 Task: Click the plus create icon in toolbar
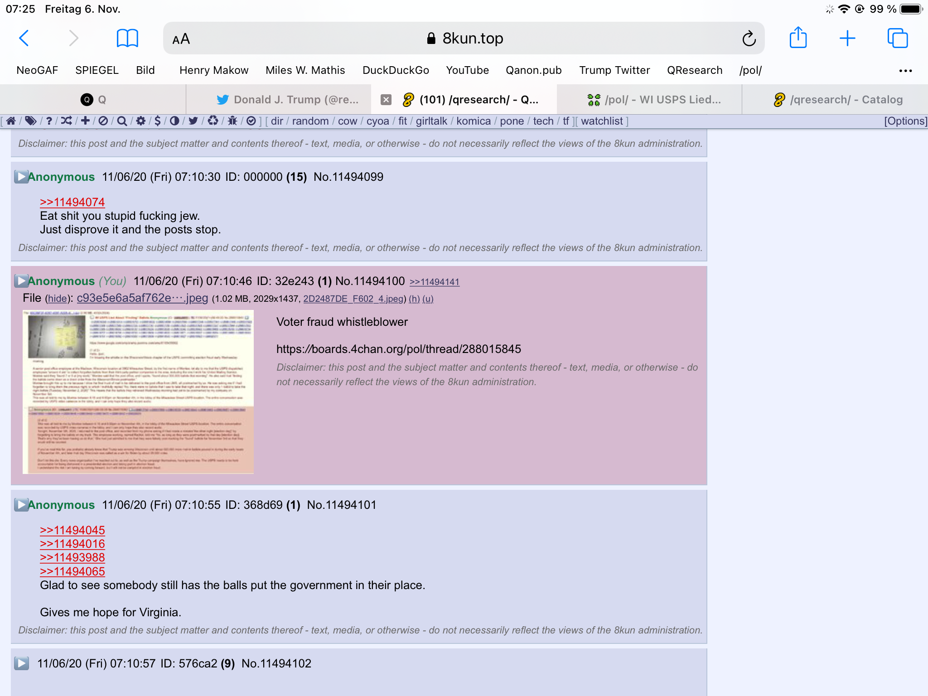(x=85, y=121)
